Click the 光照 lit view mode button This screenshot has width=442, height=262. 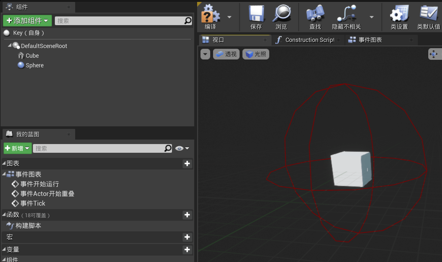(x=256, y=54)
